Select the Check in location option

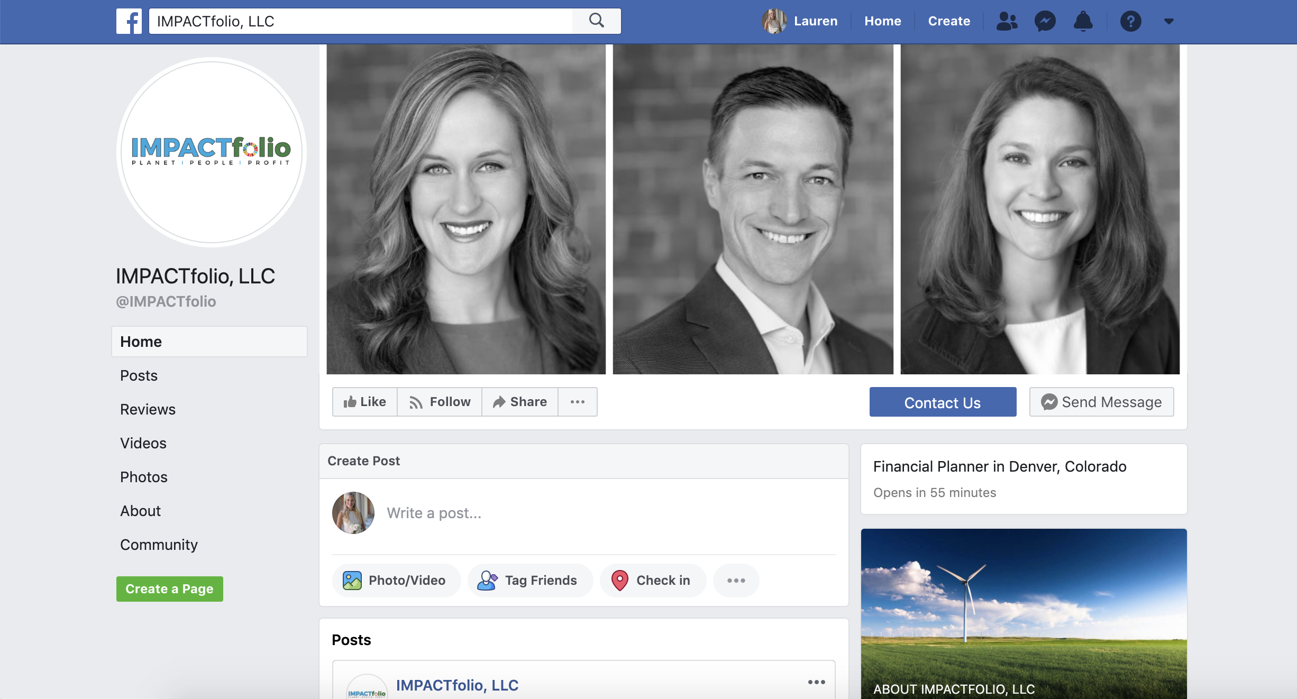click(652, 580)
